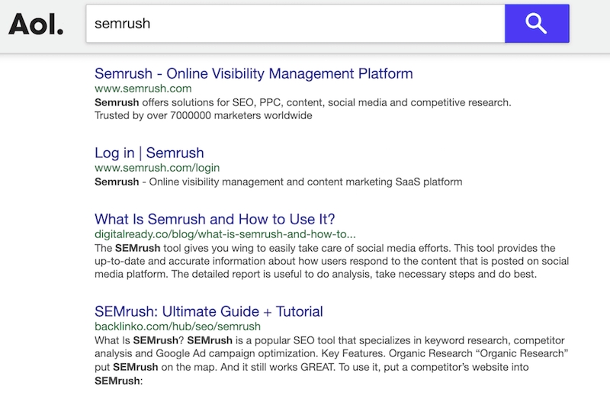Viewport: 610px width, 399px height.
Task: Open 'What Is Semrush and How to Use It?'
Action: (x=214, y=219)
